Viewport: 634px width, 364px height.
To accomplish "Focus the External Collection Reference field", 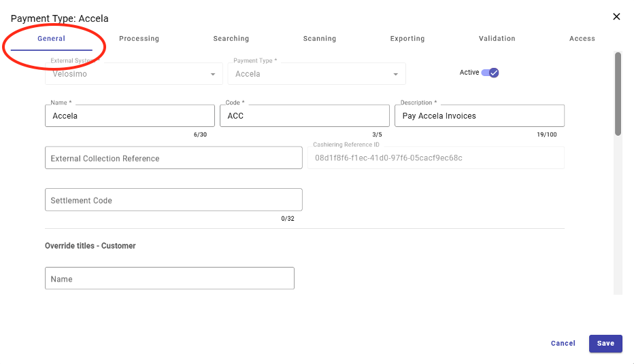I will (x=173, y=158).
